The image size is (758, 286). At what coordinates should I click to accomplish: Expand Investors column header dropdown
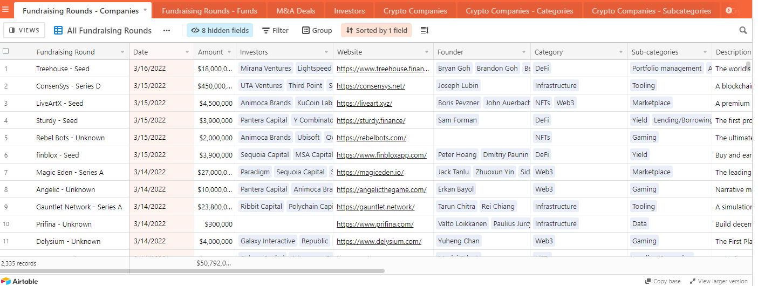click(x=326, y=52)
